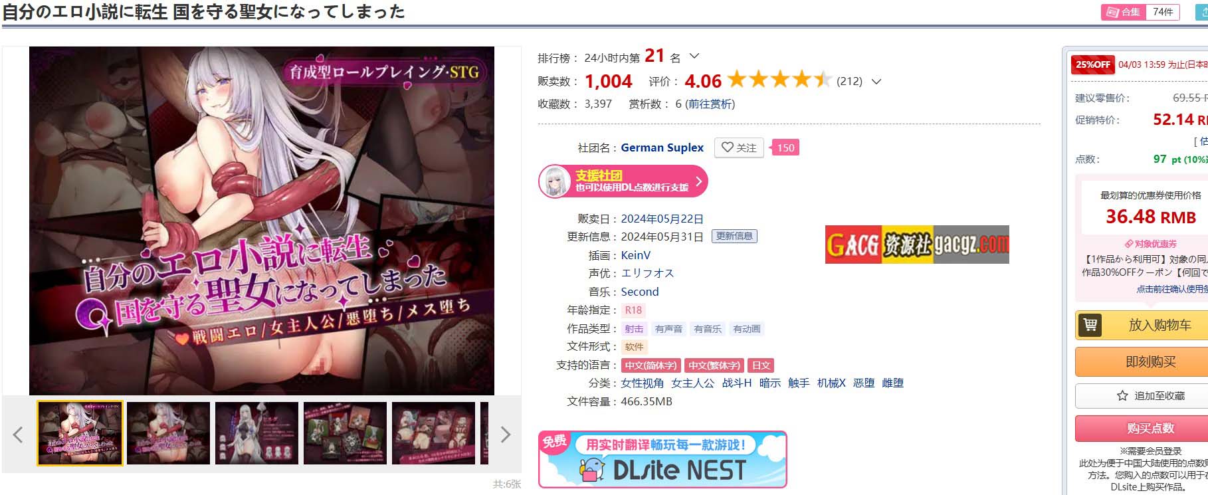1208x495 pixels.
Task: Click the left arrow of thumbnail carousel
Action: pos(18,435)
